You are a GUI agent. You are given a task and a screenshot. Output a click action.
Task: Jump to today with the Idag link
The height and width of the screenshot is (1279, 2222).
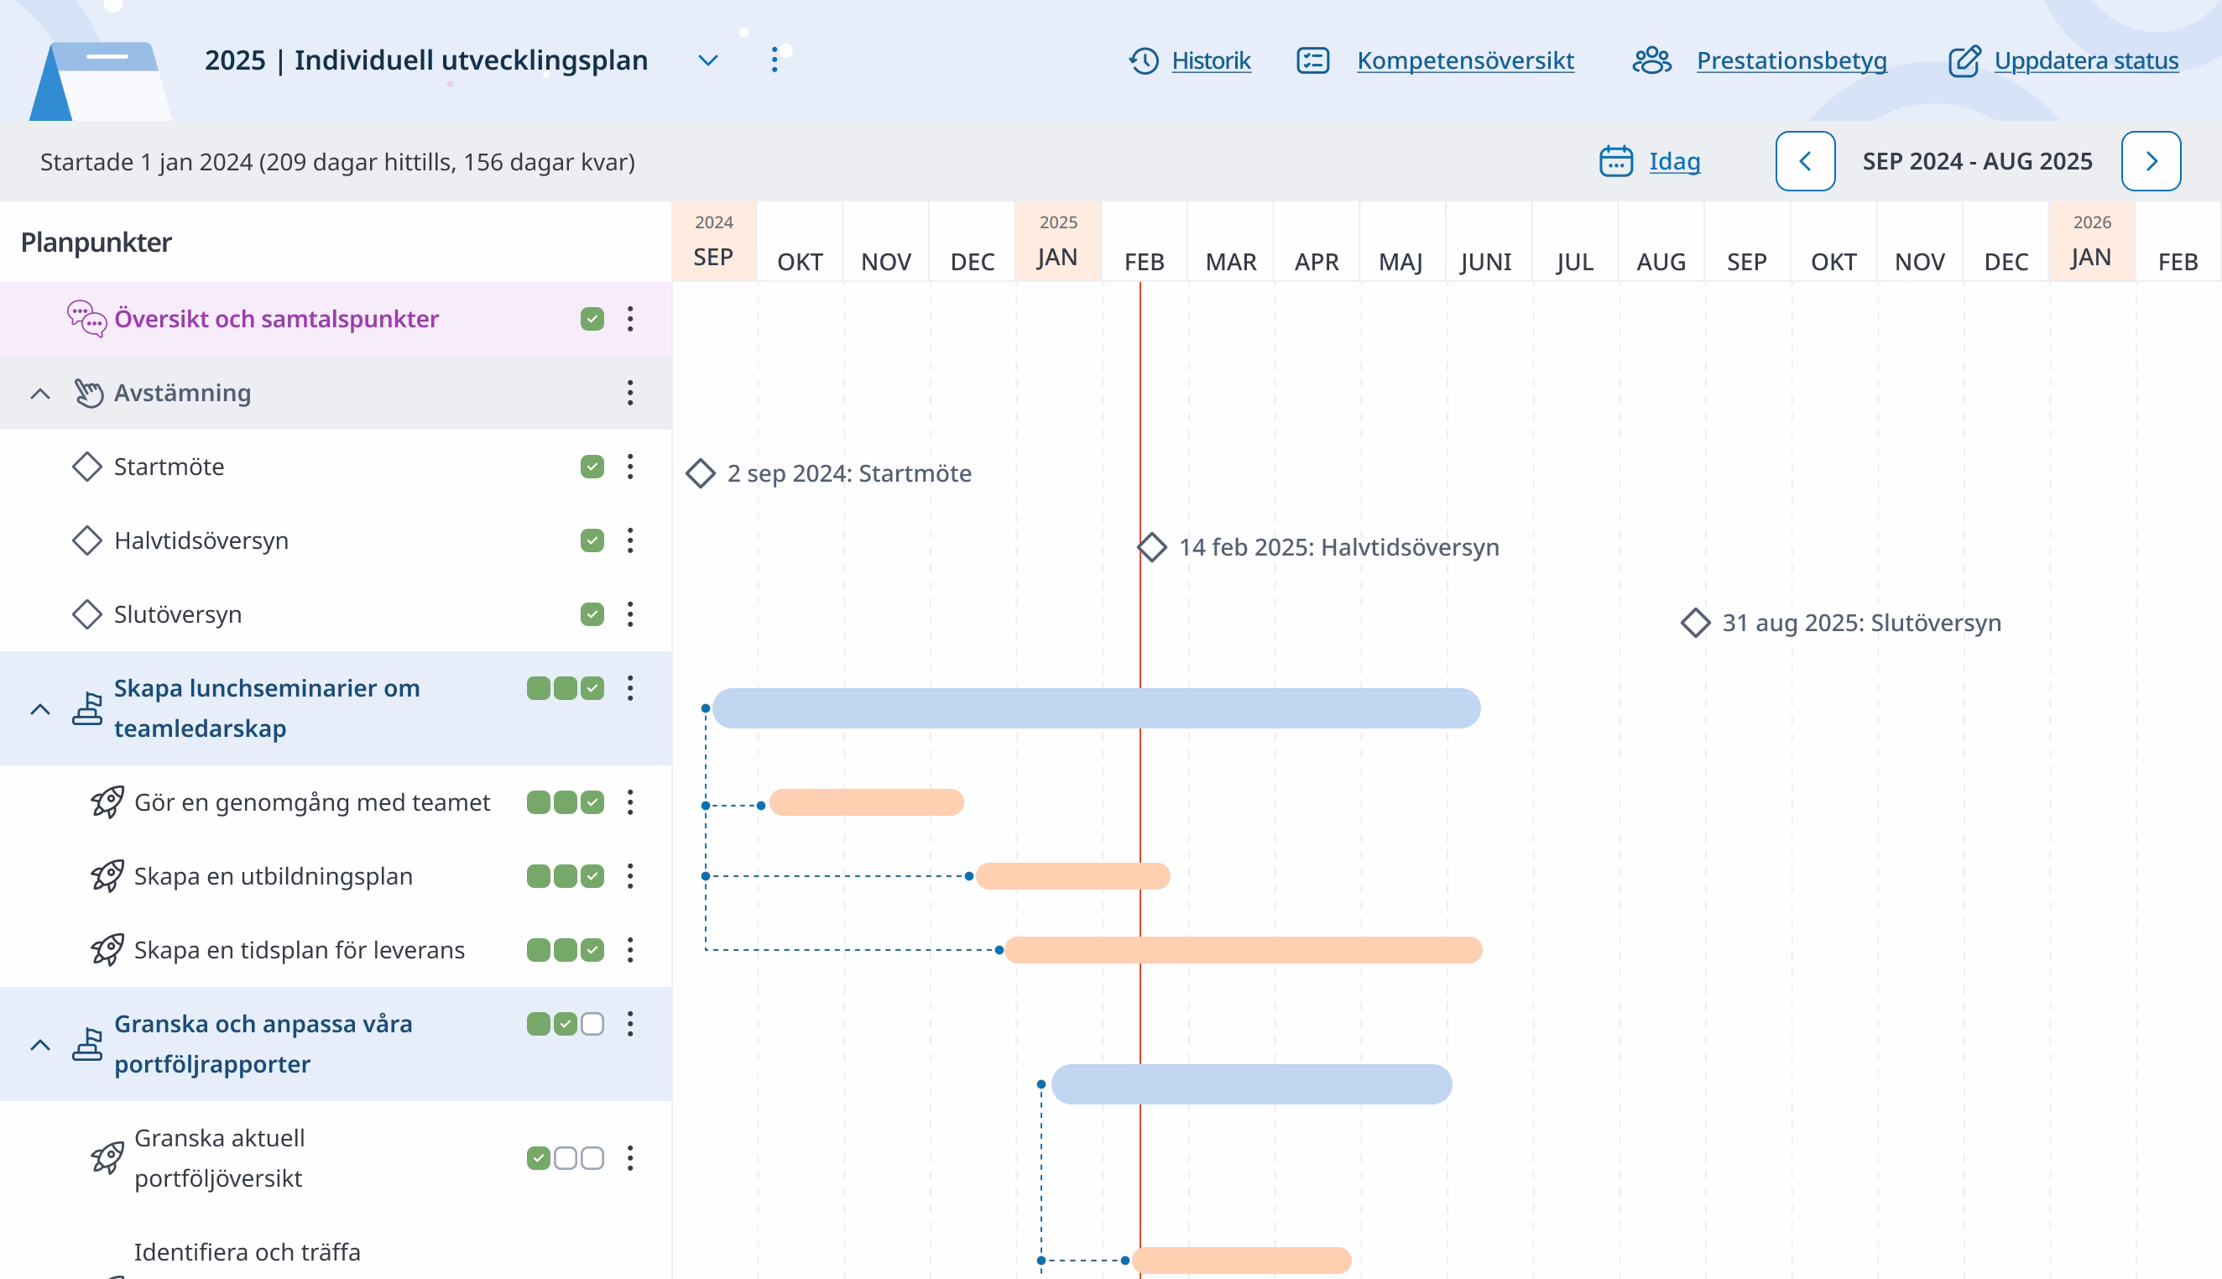(1674, 162)
